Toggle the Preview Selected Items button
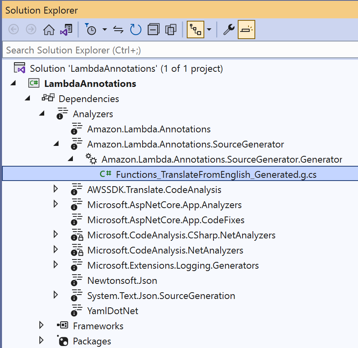This screenshot has width=358, height=348. click(246, 29)
